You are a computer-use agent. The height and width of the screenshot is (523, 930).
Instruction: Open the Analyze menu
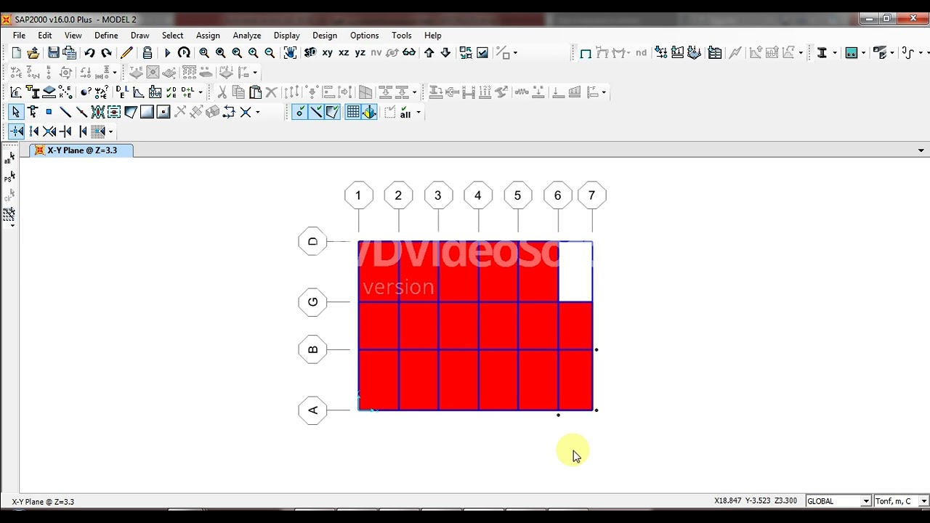point(246,35)
